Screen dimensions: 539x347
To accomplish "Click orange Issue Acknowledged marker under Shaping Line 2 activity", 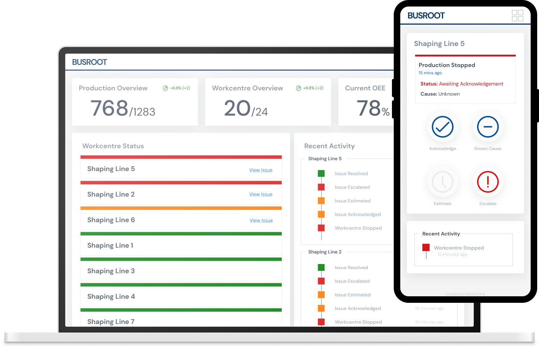I will click(x=321, y=308).
